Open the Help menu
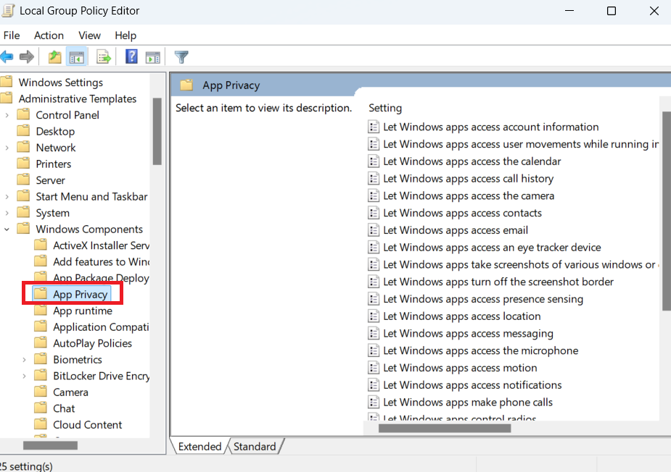This screenshot has height=472, width=671. pyautogui.click(x=125, y=35)
